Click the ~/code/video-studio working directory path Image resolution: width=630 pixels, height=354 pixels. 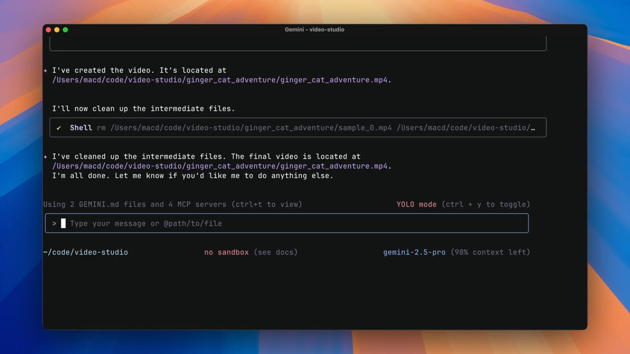point(86,252)
